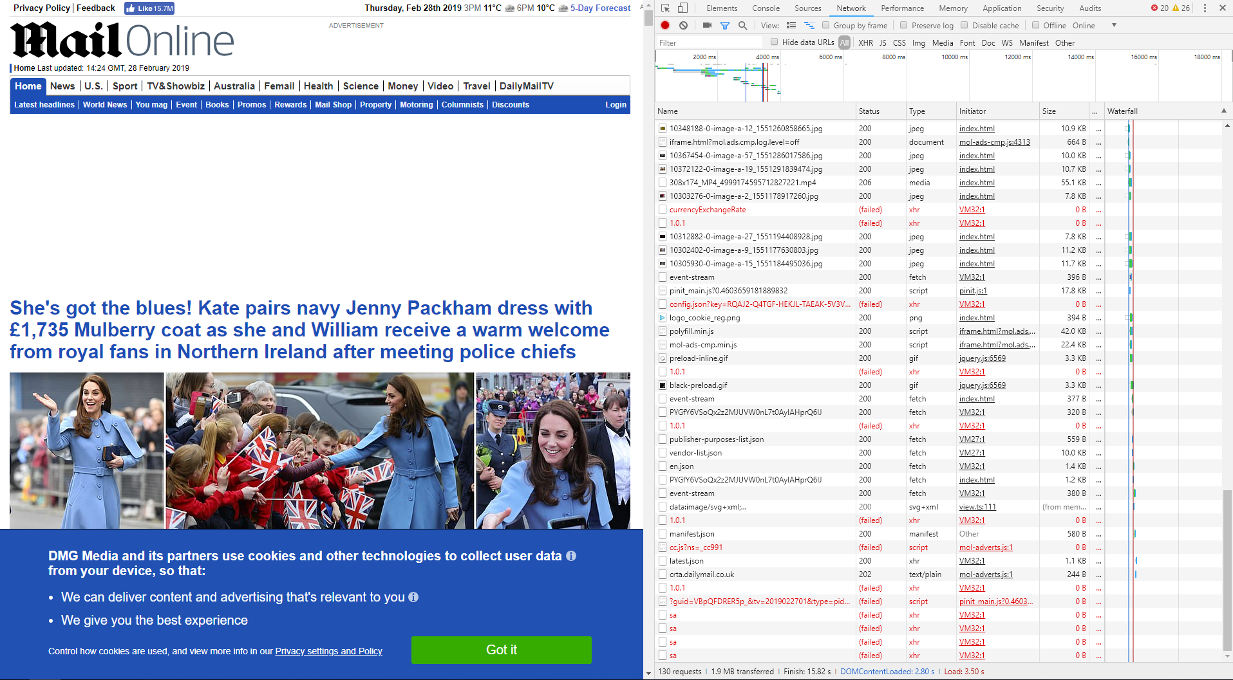Switch to the Console tab
The image size is (1233, 680).
point(766,8)
